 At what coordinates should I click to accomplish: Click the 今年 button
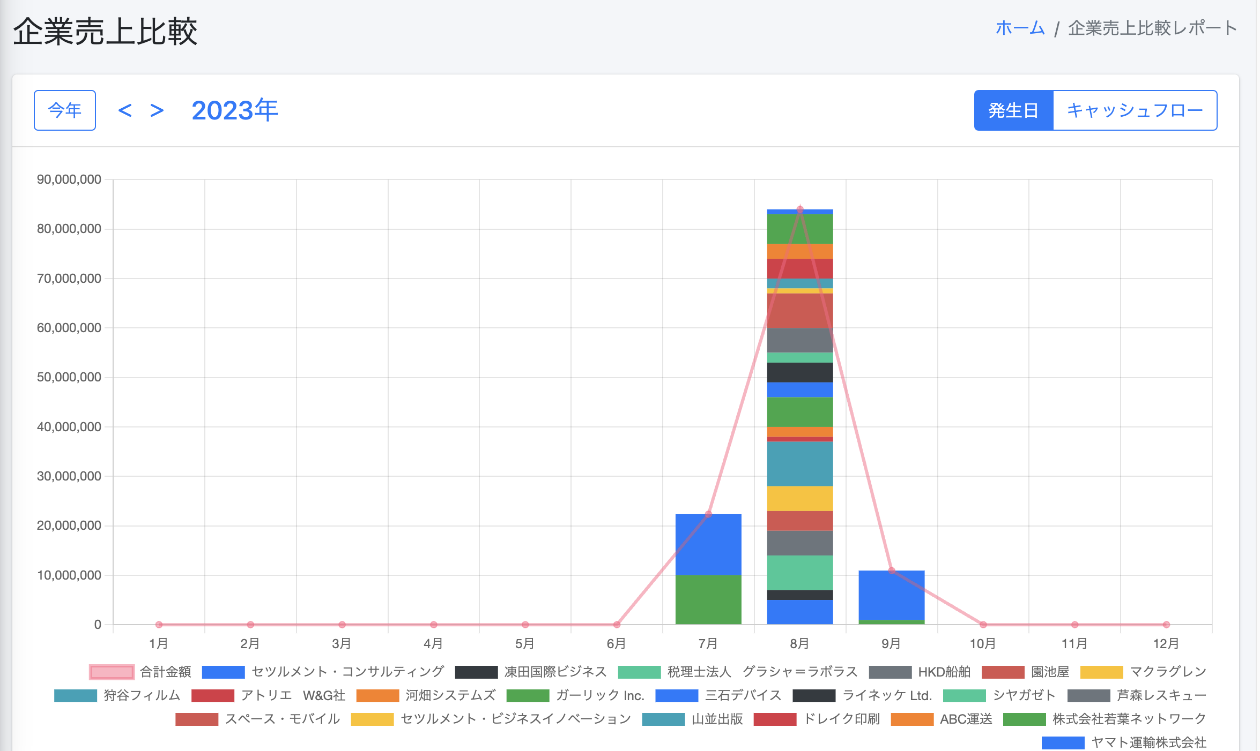pyautogui.click(x=65, y=110)
